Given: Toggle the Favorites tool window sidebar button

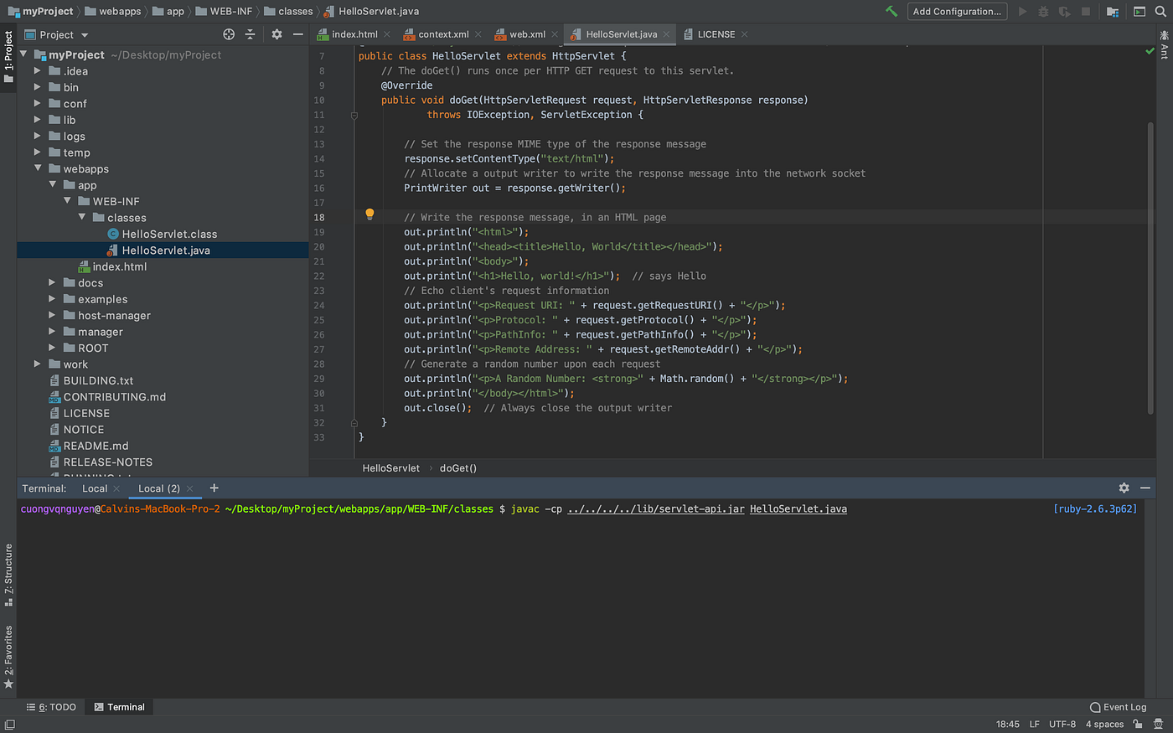Looking at the screenshot, I should (8, 656).
